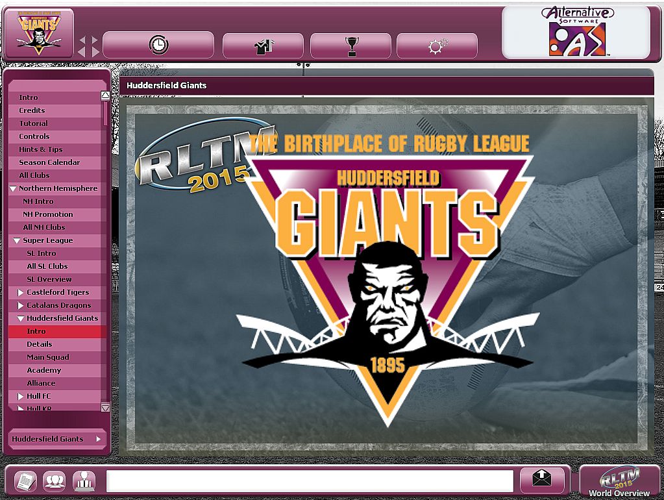Open the manager at desk icon
Viewport: 664px width, 500px height.
pos(84,481)
